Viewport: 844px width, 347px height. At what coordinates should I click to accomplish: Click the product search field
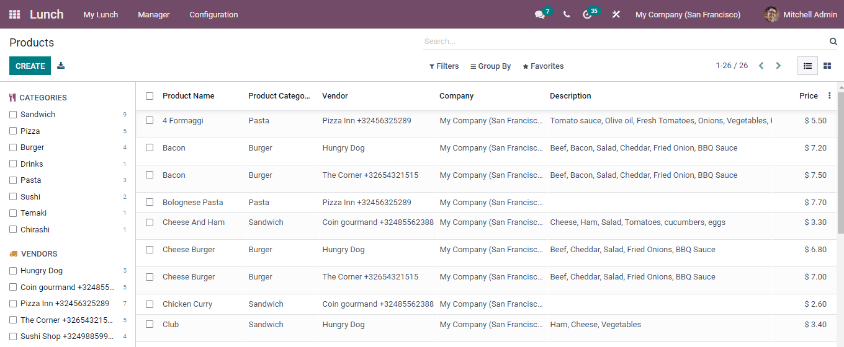click(624, 42)
